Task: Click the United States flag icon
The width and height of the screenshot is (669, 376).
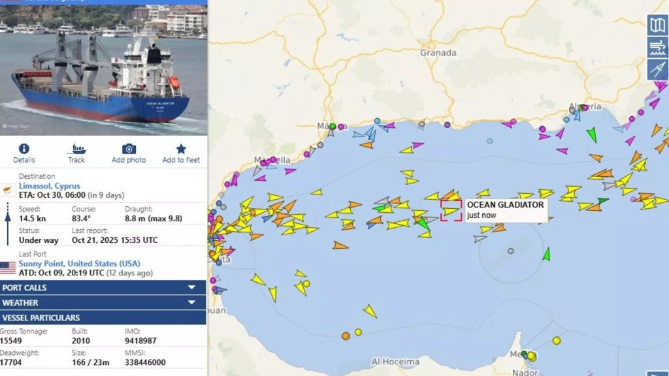Action: (8, 268)
